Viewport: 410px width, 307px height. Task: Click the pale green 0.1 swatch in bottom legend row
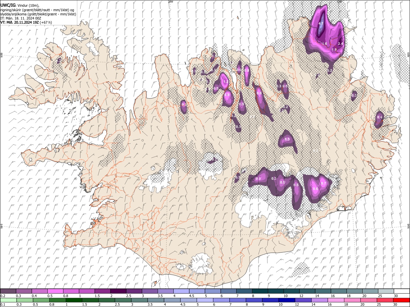pyautogui.click(x=8, y=300)
